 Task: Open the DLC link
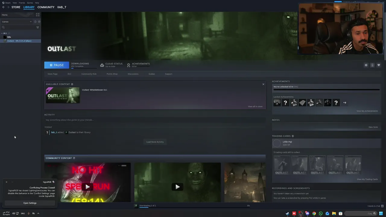69,74
